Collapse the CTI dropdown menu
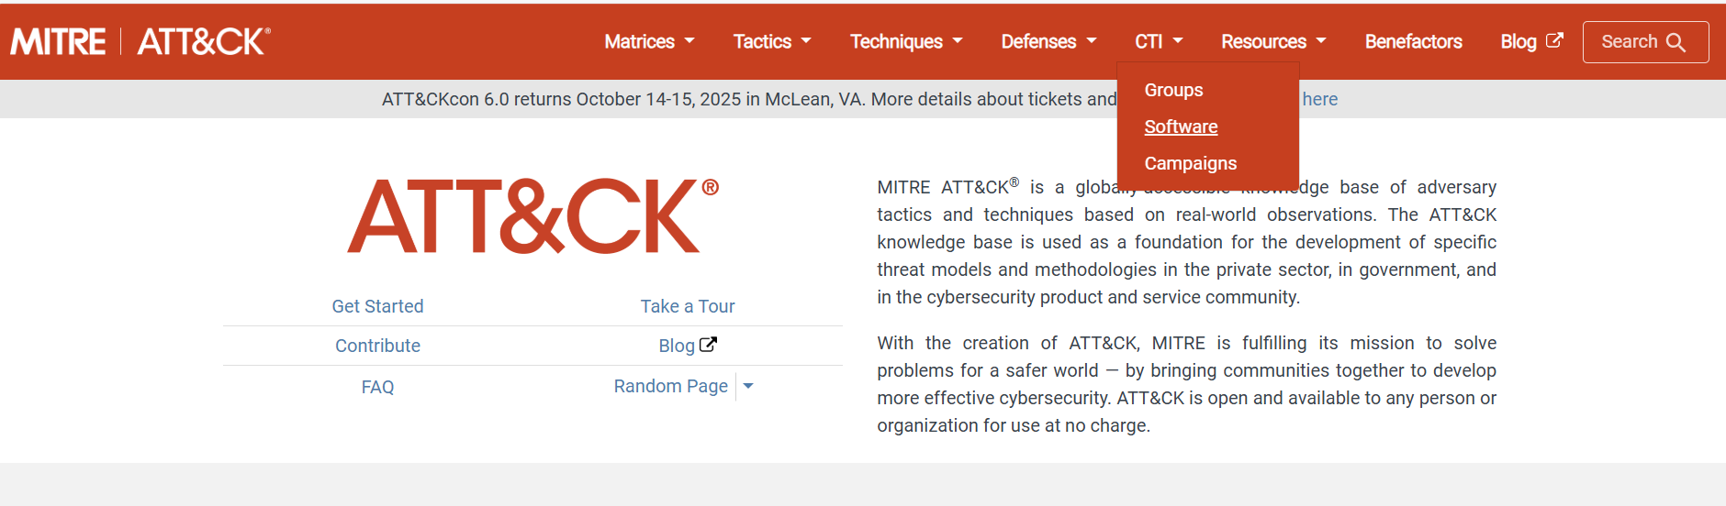 click(1158, 42)
